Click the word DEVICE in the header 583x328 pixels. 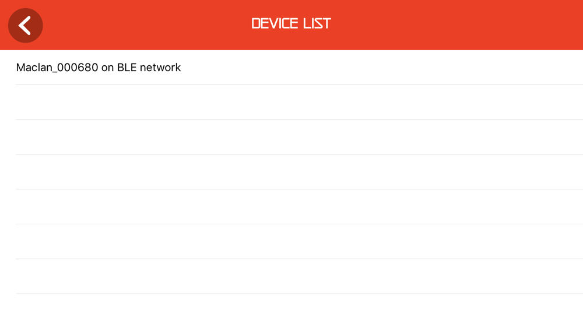coord(275,24)
